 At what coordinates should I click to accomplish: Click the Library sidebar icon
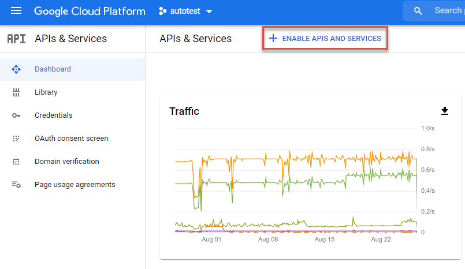pyautogui.click(x=16, y=92)
